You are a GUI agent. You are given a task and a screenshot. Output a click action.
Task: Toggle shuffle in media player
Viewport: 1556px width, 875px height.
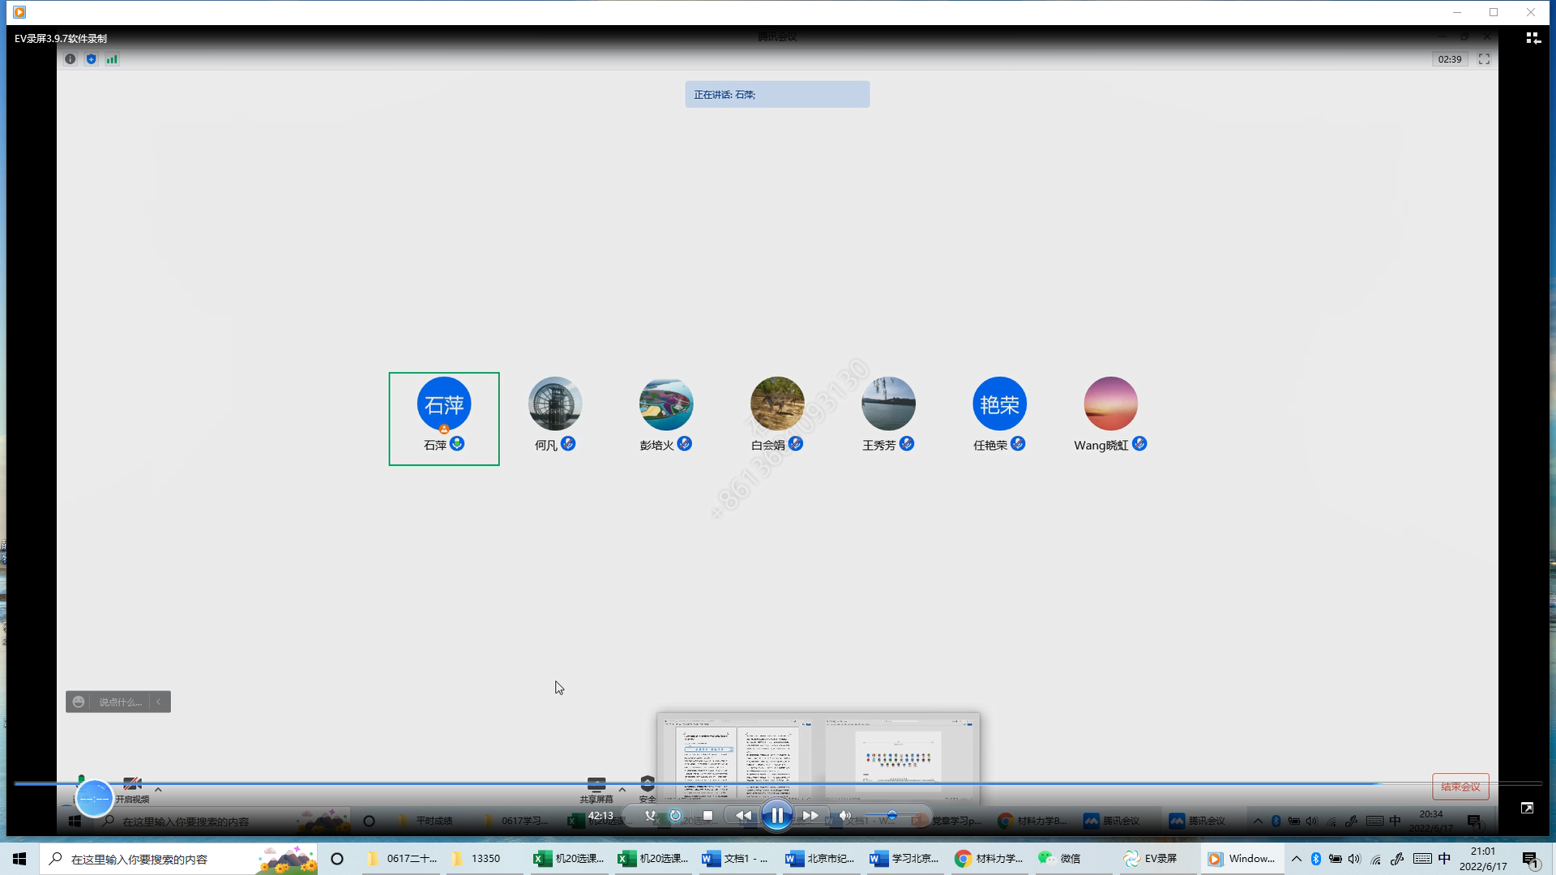650,815
